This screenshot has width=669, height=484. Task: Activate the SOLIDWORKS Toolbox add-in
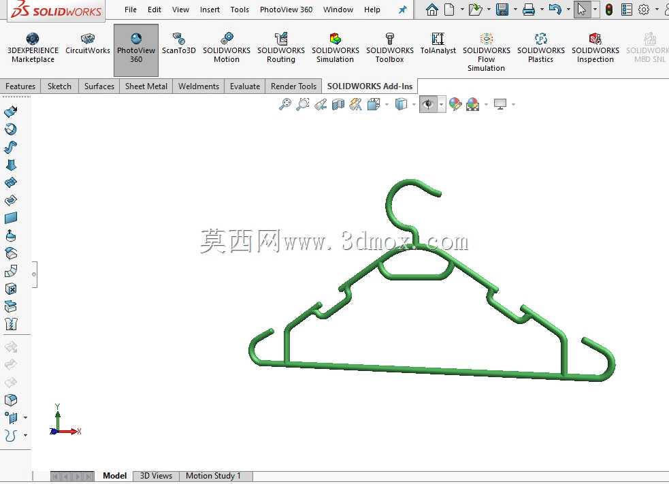click(x=389, y=48)
